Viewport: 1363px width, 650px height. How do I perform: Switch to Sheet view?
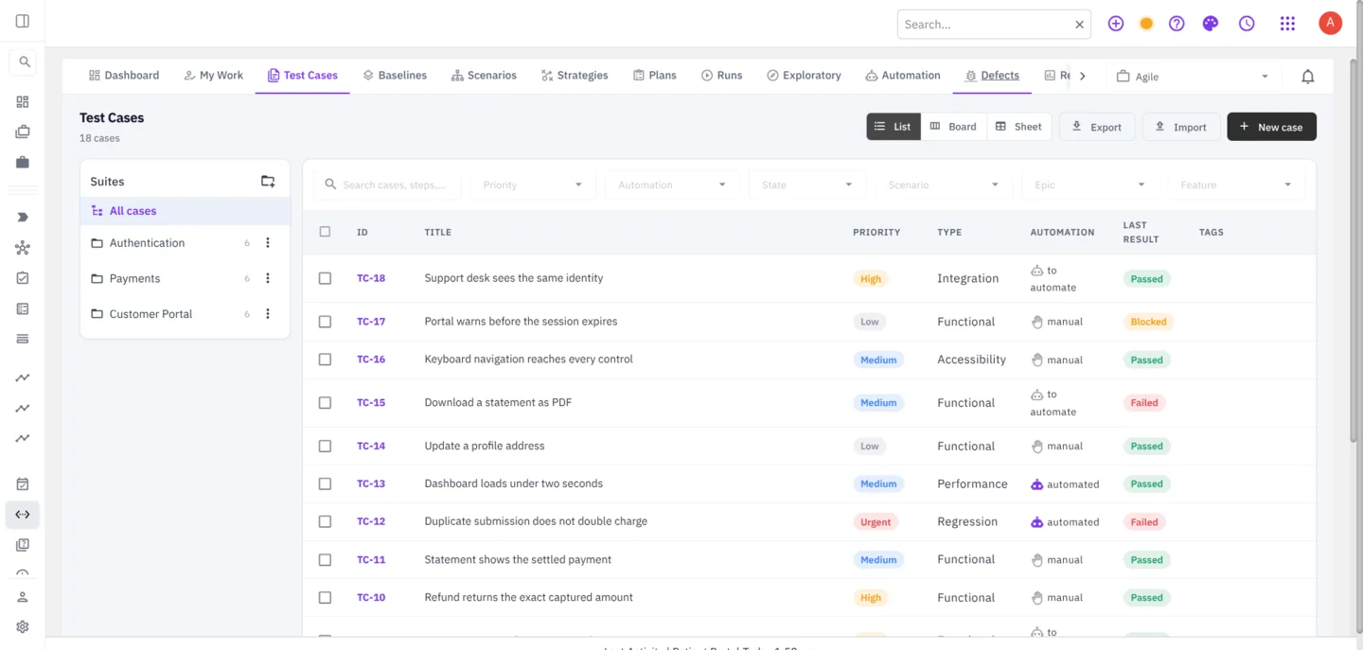point(1018,127)
